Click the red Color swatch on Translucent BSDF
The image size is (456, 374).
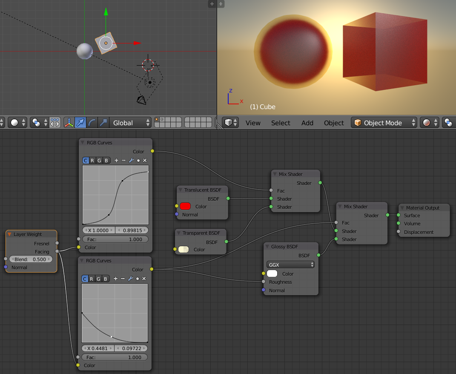pyautogui.click(x=185, y=206)
